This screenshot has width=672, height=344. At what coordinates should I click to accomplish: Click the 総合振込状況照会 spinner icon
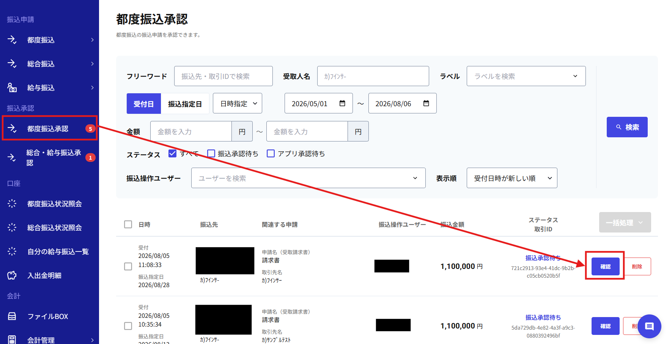pyautogui.click(x=12, y=228)
